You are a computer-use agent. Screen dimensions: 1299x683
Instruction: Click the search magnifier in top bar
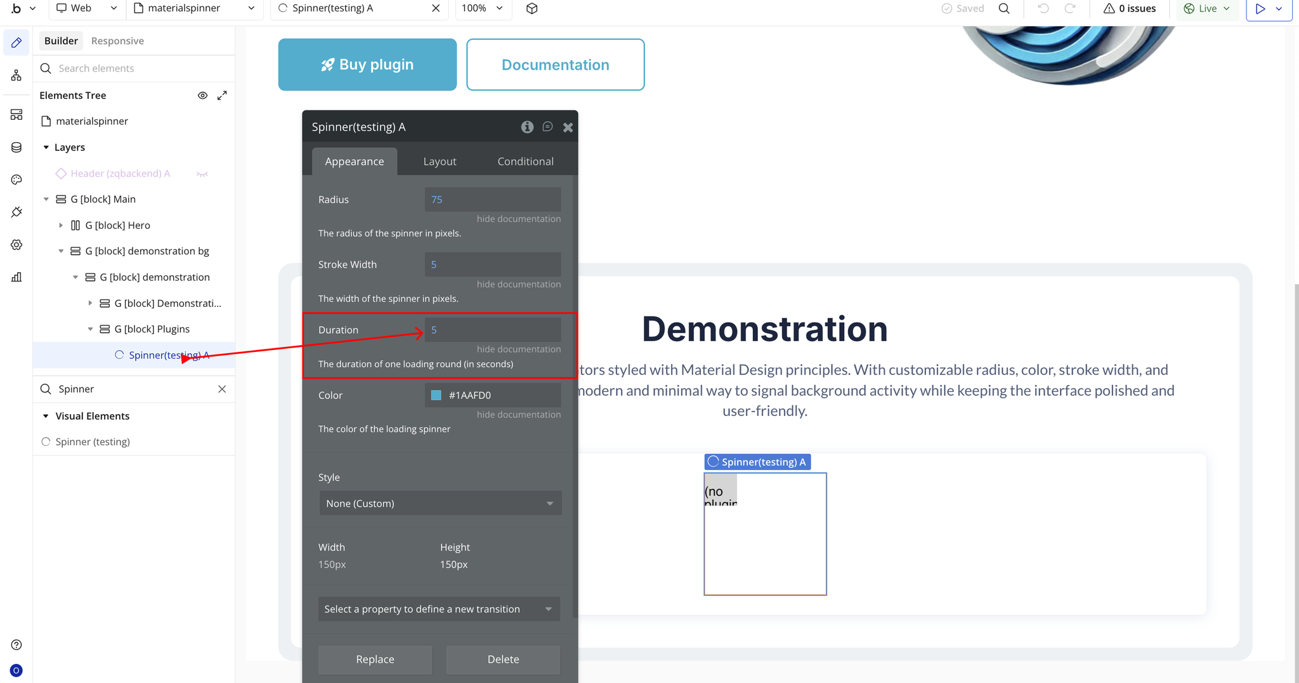(x=1004, y=8)
